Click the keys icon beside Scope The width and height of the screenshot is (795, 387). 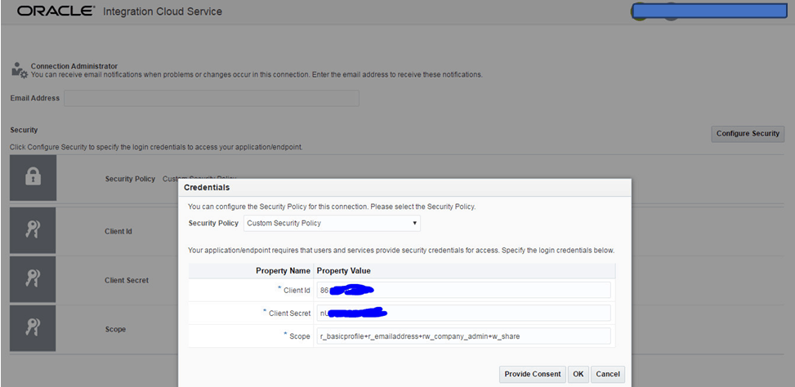pyautogui.click(x=33, y=328)
